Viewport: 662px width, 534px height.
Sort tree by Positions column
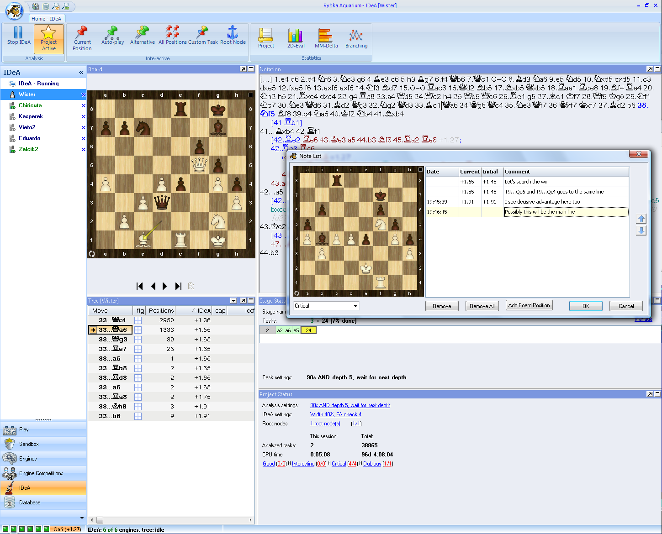tap(160, 310)
